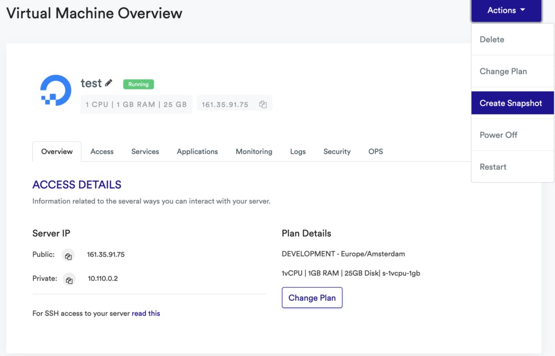Open the OPS tab
Image resolution: width=555 pixels, height=356 pixels.
click(376, 152)
